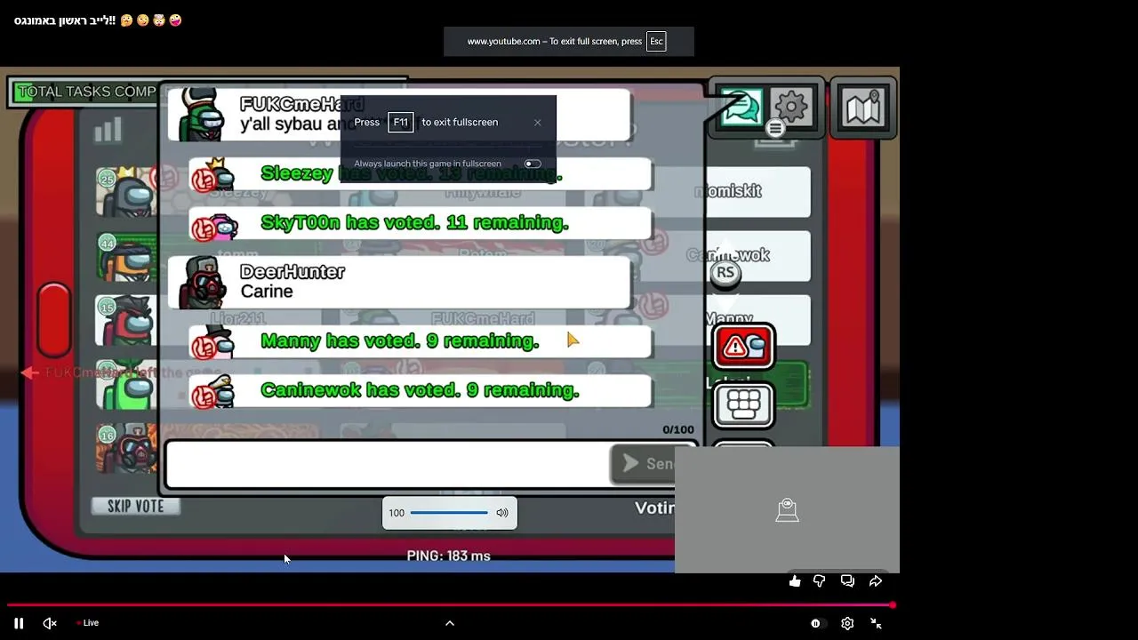Viewport: 1138px width, 640px height.
Task: Click DeerHunter's gas-mask crewmate avatar
Action: tap(203, 282)
